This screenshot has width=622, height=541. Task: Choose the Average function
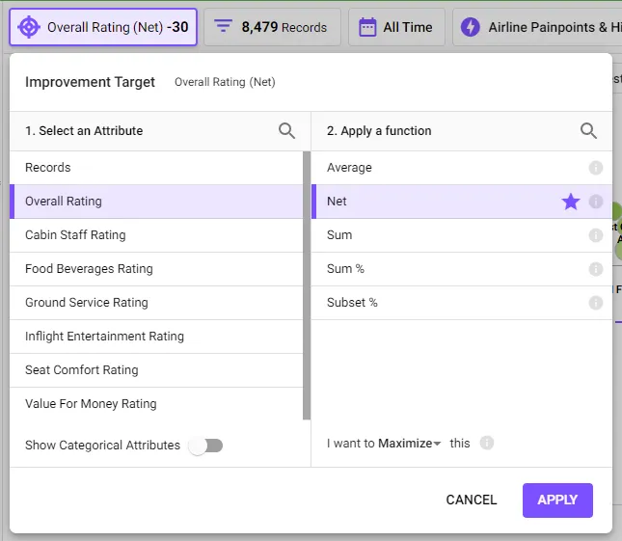(x=462, y=168)
